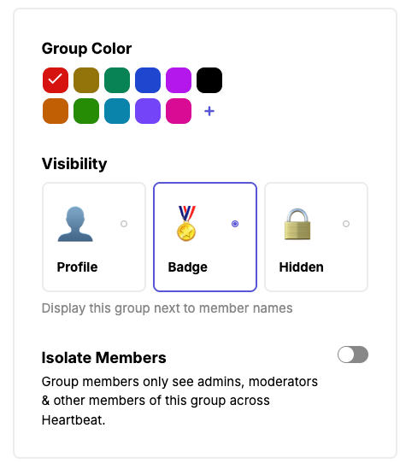Pick the olive brown color swatch
Image resolution: width=400 pixels, height=463 pixels.
pos(86,80)
